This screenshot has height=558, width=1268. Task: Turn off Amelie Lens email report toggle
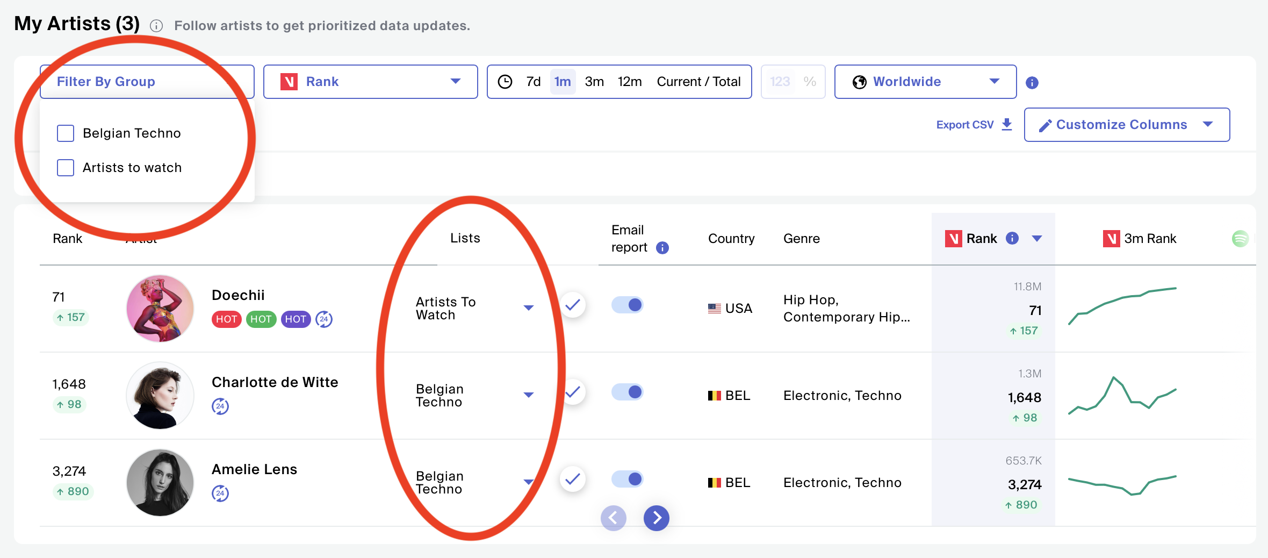tap(628, 479)
